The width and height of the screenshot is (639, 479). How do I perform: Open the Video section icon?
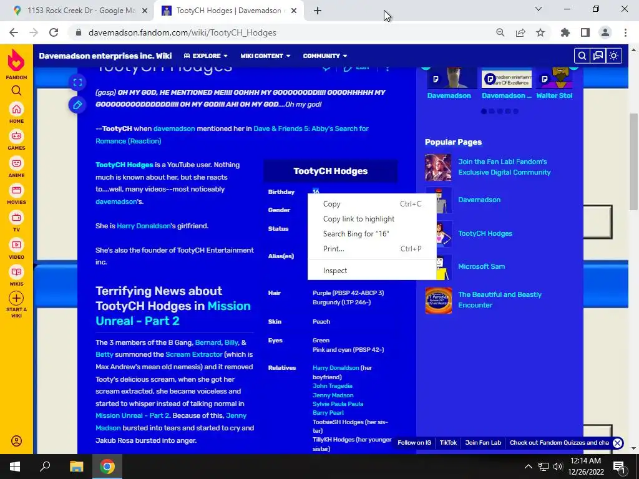[x=16, y=244]
